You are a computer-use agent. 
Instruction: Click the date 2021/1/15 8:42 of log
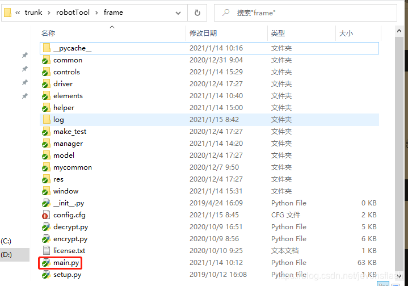[x=214, y=119]
